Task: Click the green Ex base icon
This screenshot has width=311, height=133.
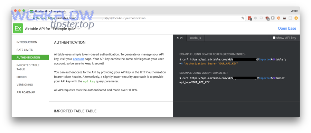Action: pos(18,28)
